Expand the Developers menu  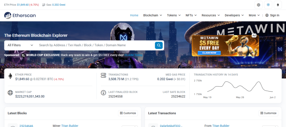234,15
